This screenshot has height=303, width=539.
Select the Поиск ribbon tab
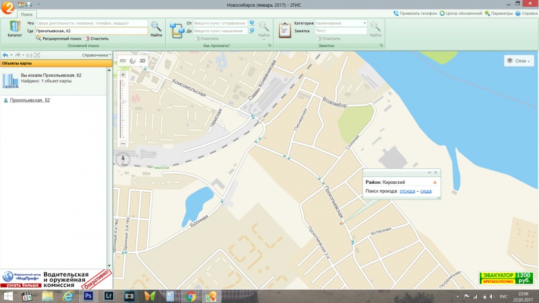(27, 14)
